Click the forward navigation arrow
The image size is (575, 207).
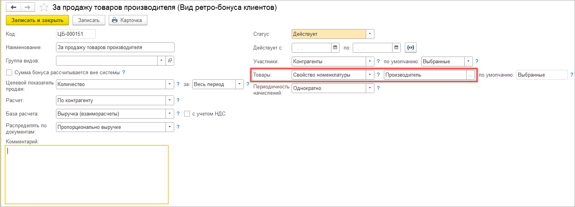click(x=27, y=7)
